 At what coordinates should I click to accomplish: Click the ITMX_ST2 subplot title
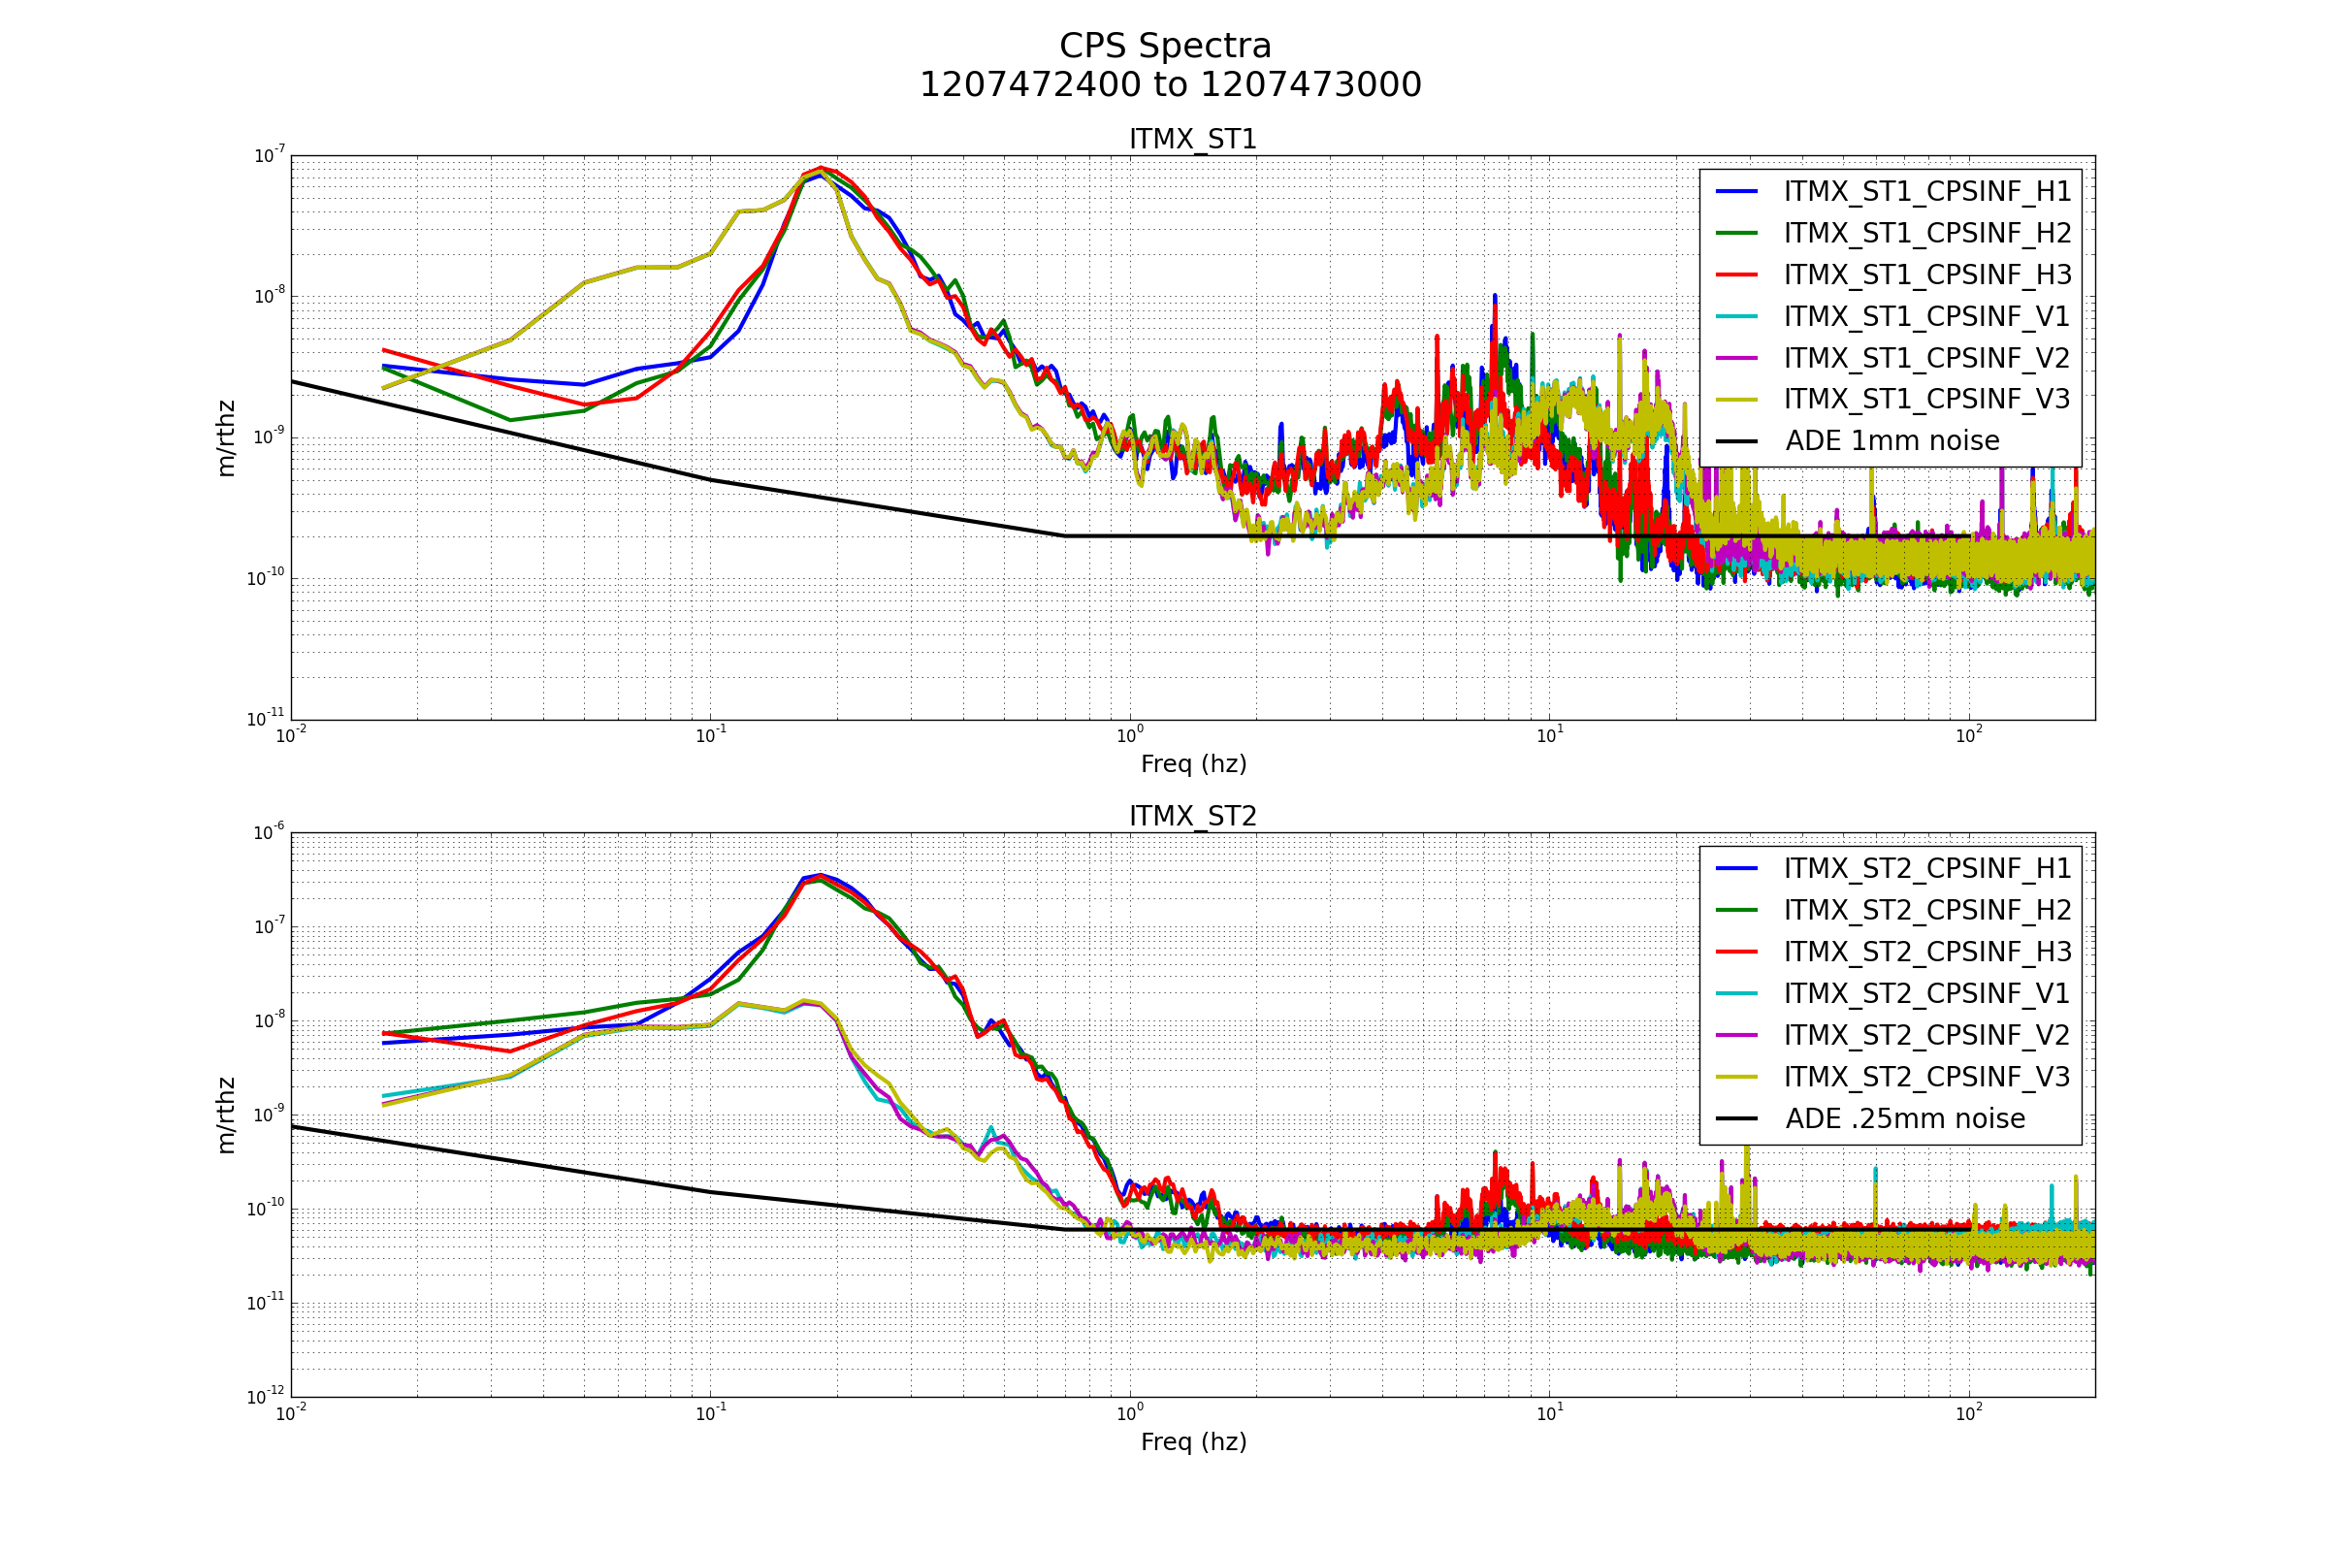point(1193,817)
